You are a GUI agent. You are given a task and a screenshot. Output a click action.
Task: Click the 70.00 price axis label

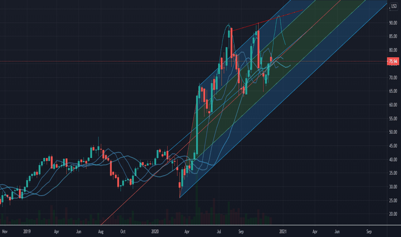393,78
